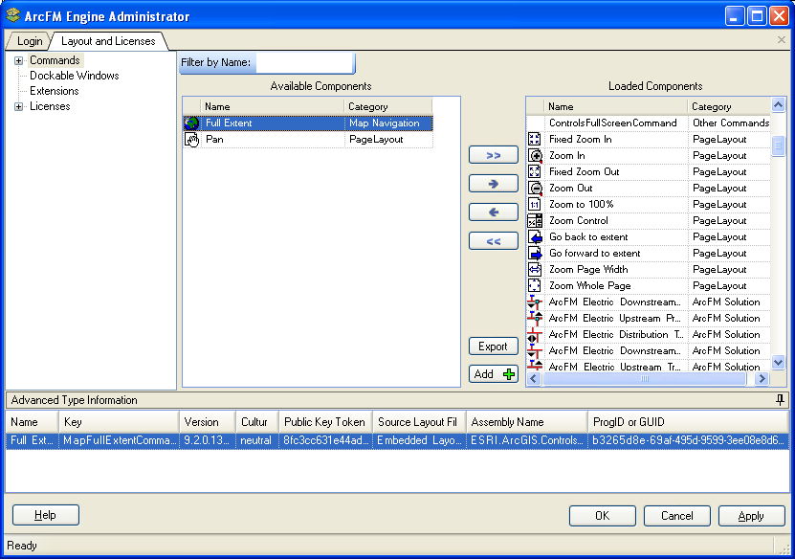Click the Zoom Control icon
795x559 pixels.
pyautogui.click(x=535, y=220)
